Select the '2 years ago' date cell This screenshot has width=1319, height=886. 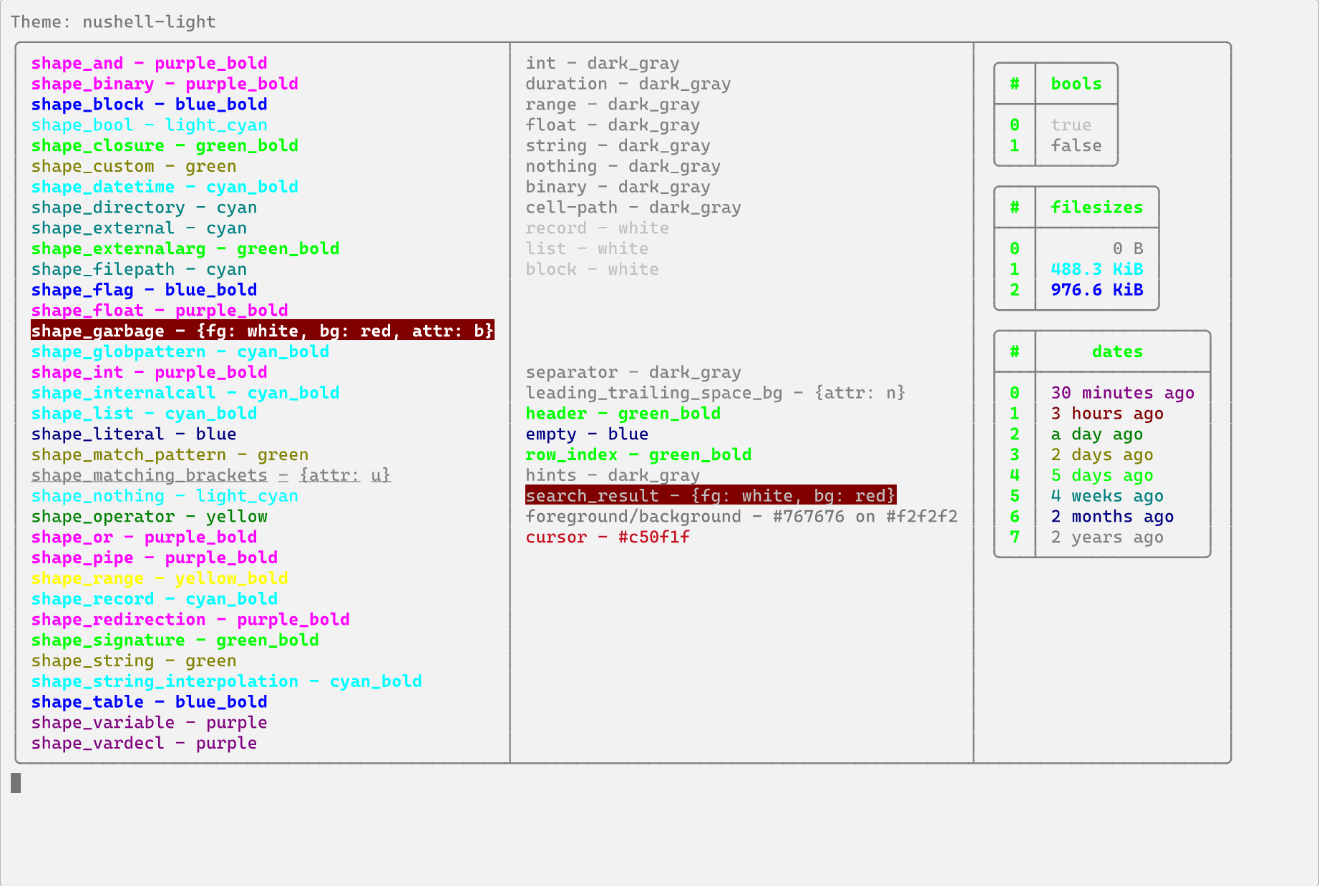pos(1107,537)
